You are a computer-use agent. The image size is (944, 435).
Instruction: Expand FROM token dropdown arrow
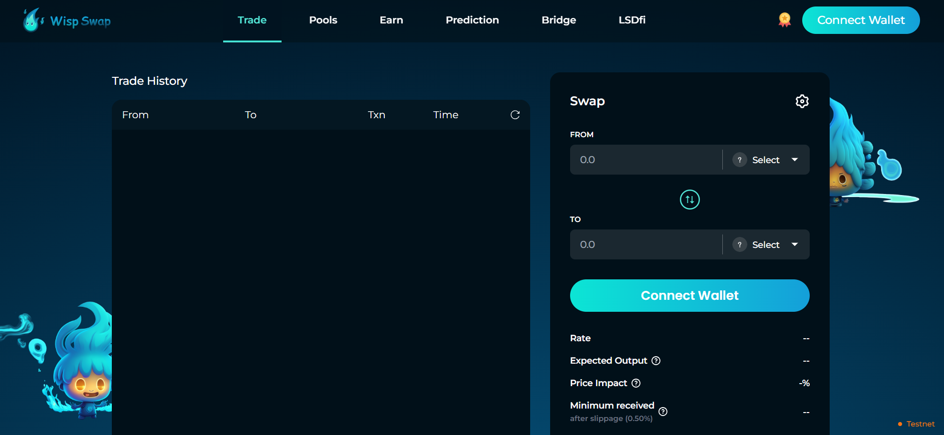point(795,160)
